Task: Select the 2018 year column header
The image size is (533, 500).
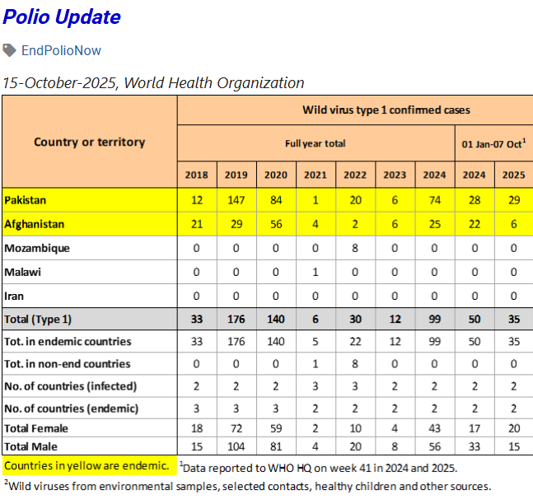Action: click(x=196, y=175)
